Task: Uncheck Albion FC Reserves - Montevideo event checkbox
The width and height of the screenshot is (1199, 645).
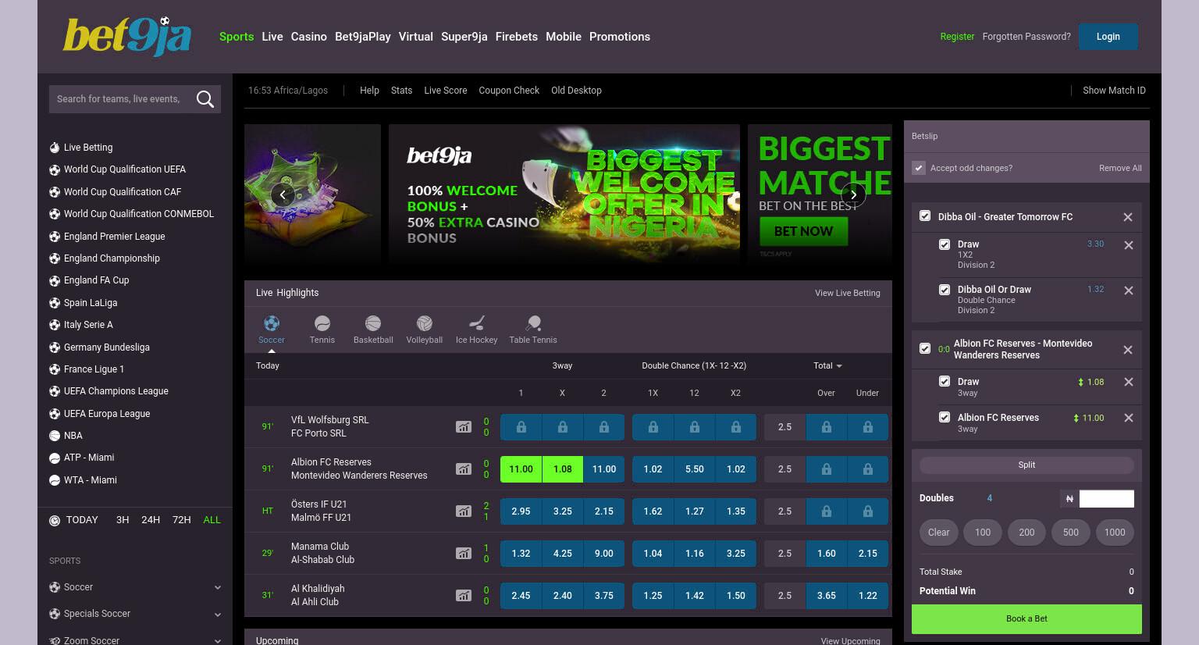Action: tap(925, 348)
